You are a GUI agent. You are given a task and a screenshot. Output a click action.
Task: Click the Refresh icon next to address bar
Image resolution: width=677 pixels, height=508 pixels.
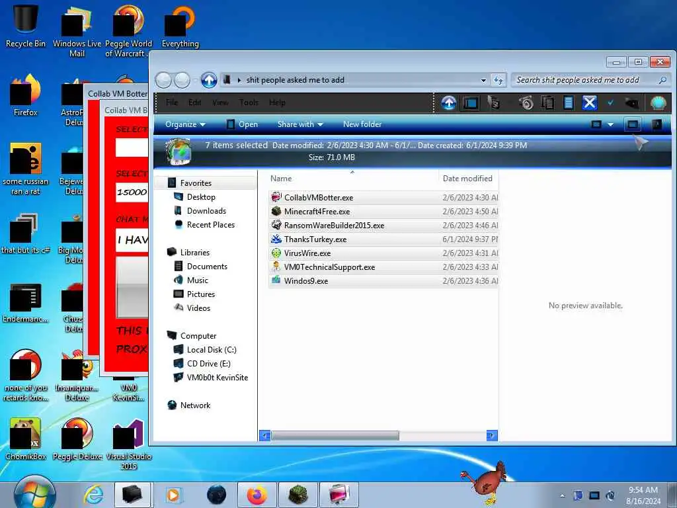[498, 80]
